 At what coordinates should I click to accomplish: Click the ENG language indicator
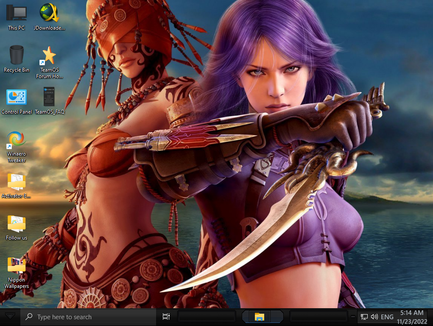coord(387,317)
